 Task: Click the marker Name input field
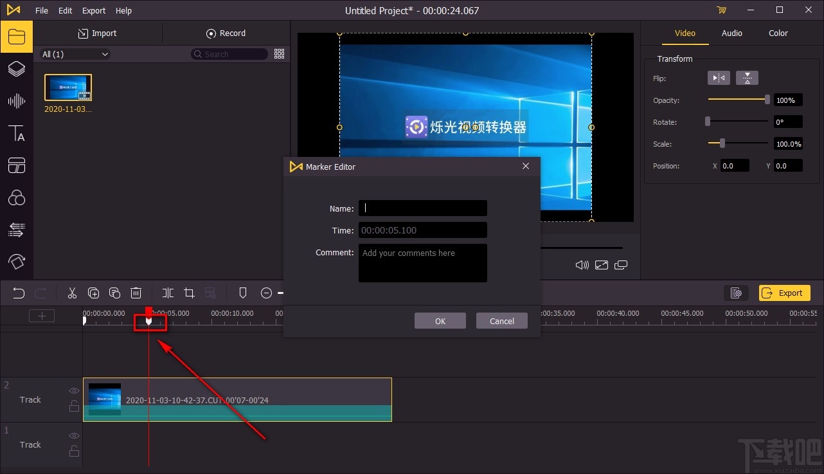423,208
